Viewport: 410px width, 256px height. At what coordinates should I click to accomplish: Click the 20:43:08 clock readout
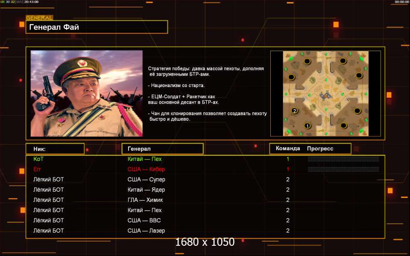31,2
